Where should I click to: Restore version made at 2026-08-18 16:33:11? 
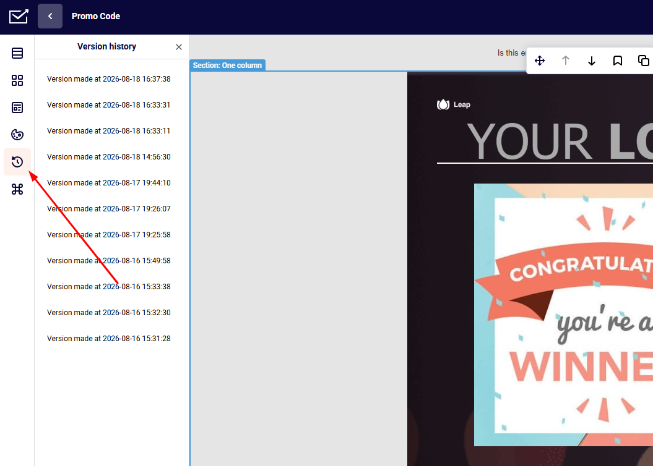point(109,131)
